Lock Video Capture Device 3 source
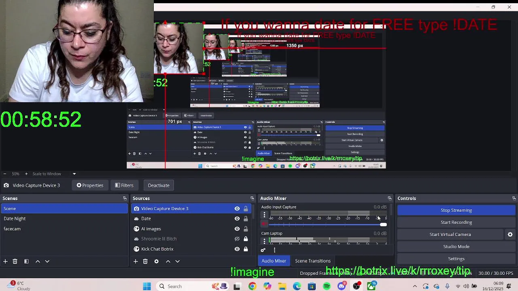The width and height of the screenshot is (518, 291). pos(246,209)
